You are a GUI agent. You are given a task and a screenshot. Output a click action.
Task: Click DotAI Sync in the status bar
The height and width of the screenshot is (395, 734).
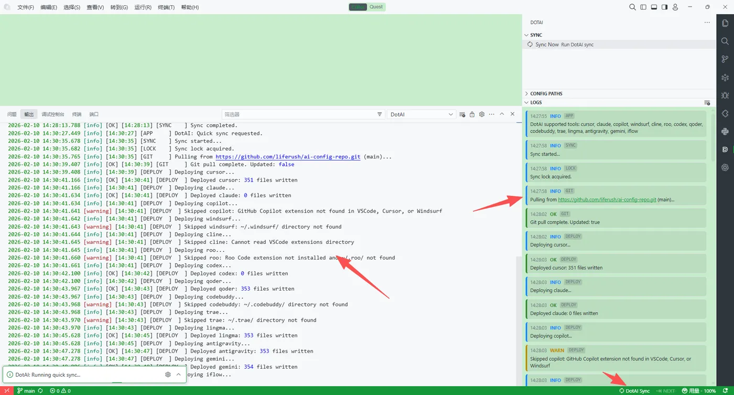pos(634,391)
